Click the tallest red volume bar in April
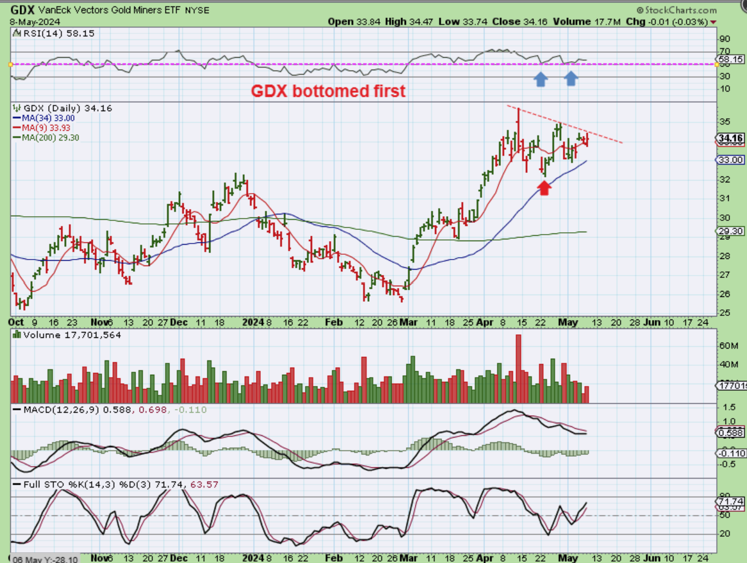 (x=518, y=369)
